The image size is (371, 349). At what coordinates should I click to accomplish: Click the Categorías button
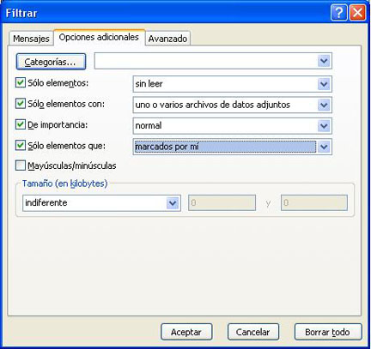point(51,62)
